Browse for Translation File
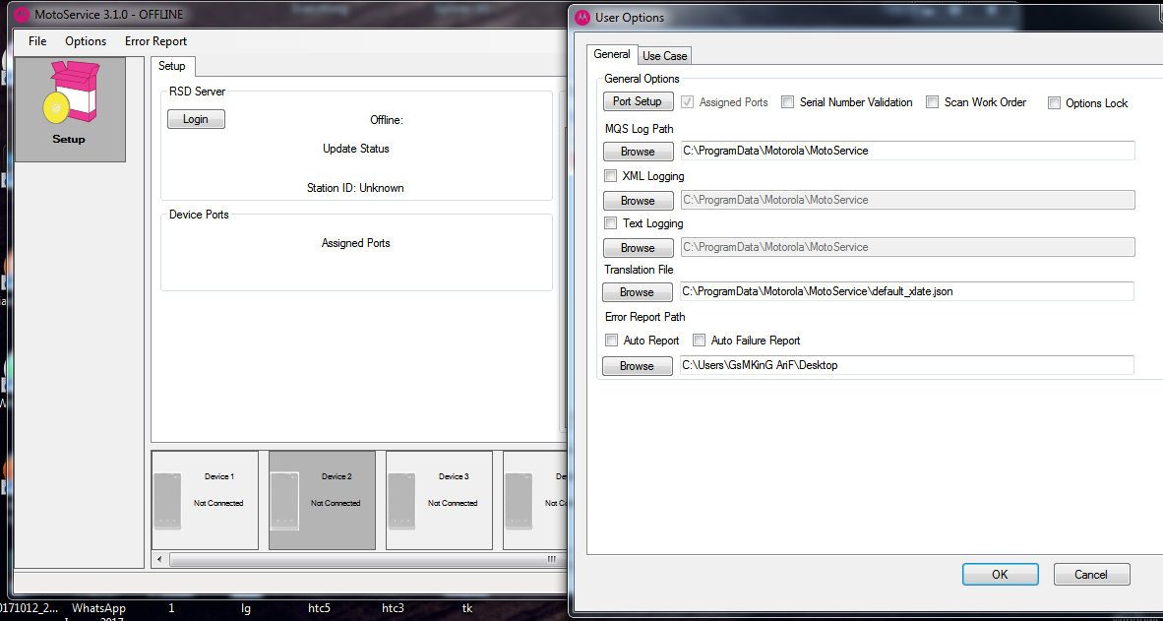Image resolution: width=1163 pixels, height=621 pixels. tap(638, 292)
